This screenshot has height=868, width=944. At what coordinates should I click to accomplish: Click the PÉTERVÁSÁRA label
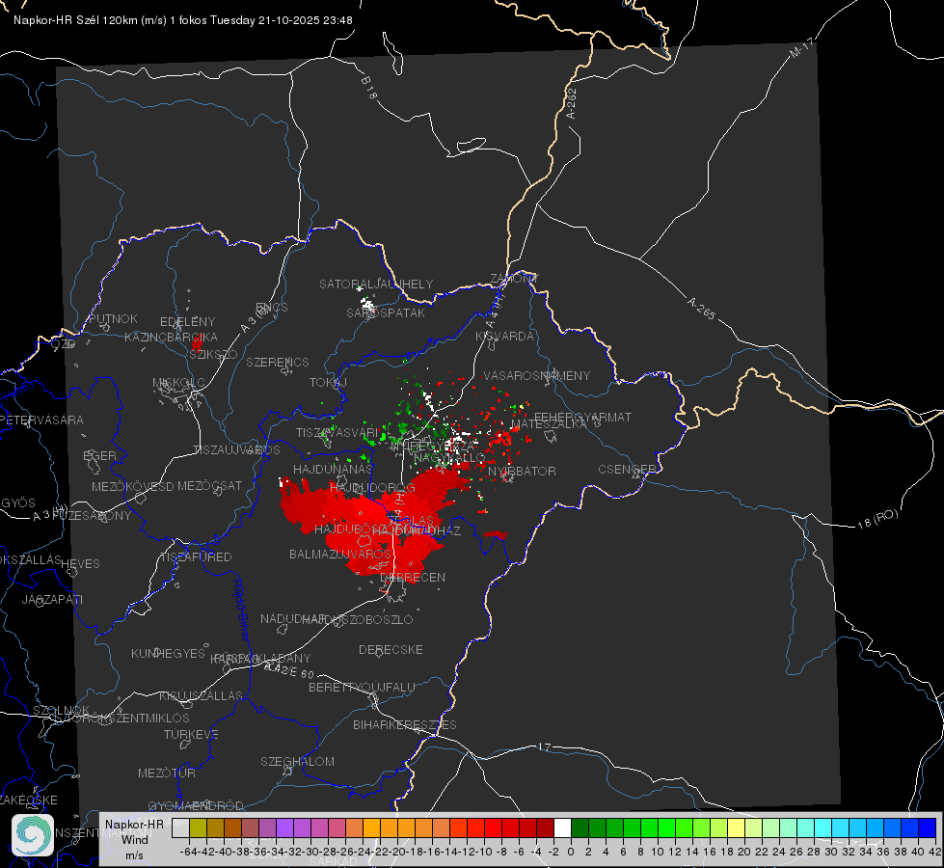42,420
